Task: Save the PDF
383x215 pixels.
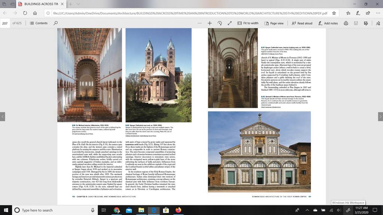Action: (356, 23)
